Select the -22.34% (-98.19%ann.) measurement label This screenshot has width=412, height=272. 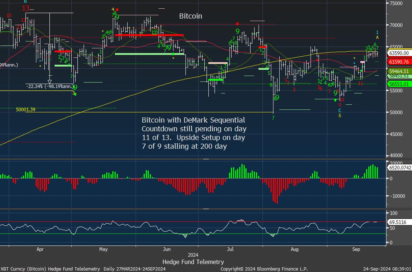[x=50, y=86]
